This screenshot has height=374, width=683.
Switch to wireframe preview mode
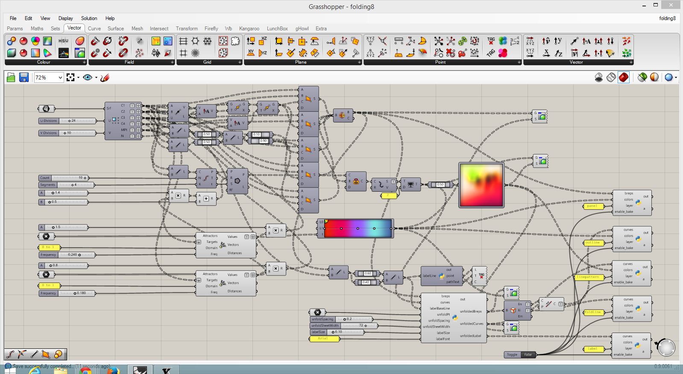[611, 77]
